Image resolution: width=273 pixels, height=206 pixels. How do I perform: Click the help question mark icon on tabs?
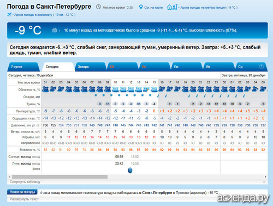[x=262, y=66]
